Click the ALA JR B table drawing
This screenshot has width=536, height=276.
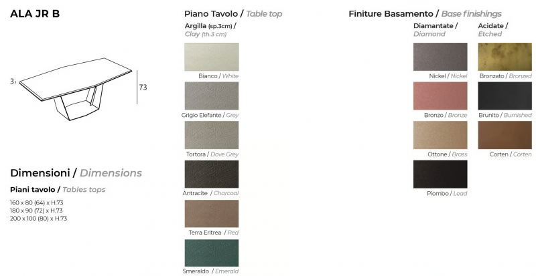pyautogui.click(x=76, y=89)
